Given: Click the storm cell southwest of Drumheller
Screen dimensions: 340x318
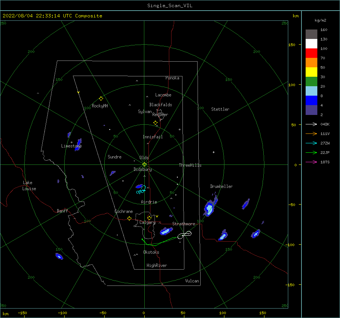Looking at the screenshot, I should click(209, 208).
